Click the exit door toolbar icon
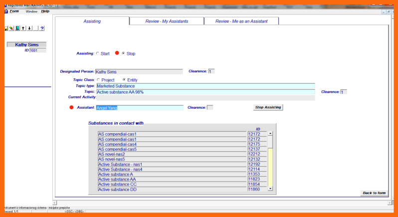This screenshot has height=217, width=398. click(17, 28)
